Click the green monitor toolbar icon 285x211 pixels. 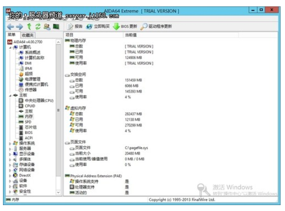56,27
